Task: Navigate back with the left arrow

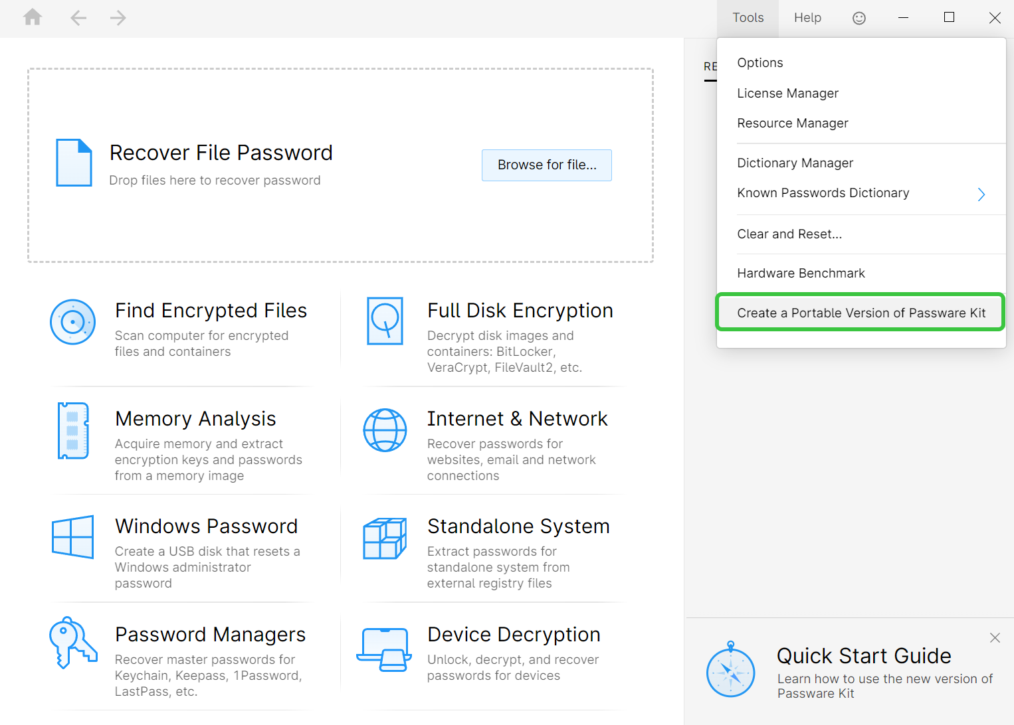Action: pyautogui.click(x=78, y=18)
